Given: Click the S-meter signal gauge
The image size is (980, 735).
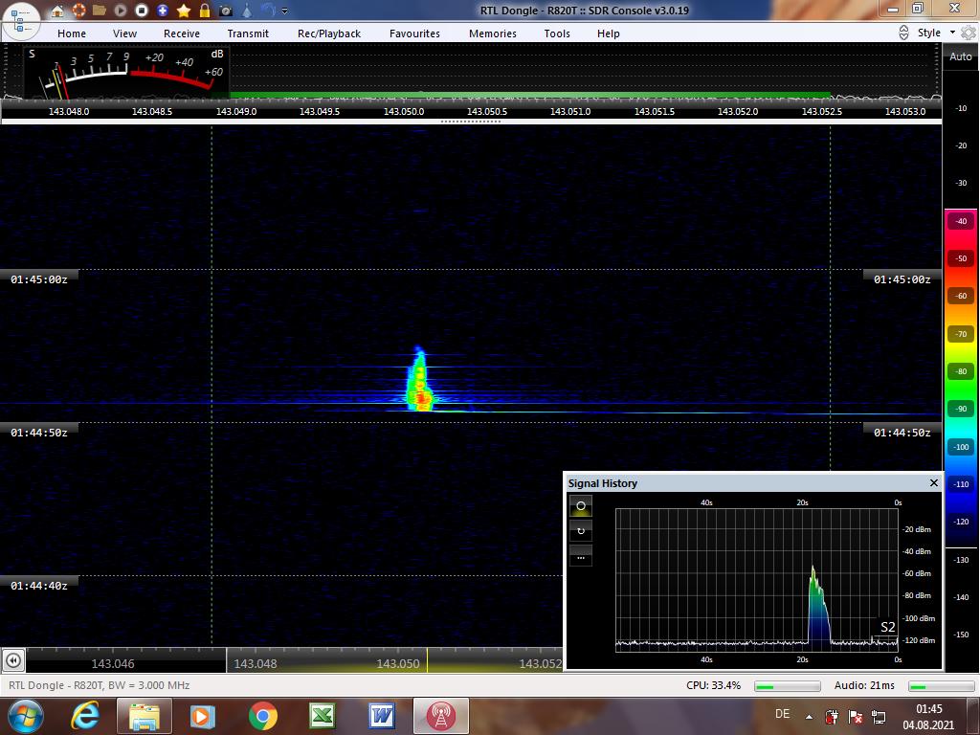Looking at the screenshot, I should (125, 73).
